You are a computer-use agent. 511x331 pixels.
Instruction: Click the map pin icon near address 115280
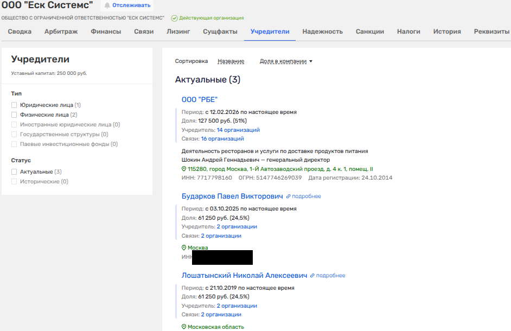point(184,169)
